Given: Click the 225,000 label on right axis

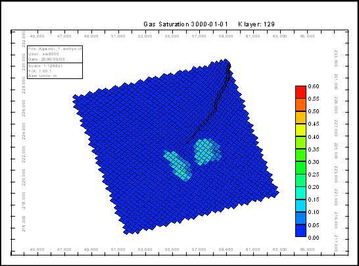Looking at the screenshot, I should tap(335, 151).
